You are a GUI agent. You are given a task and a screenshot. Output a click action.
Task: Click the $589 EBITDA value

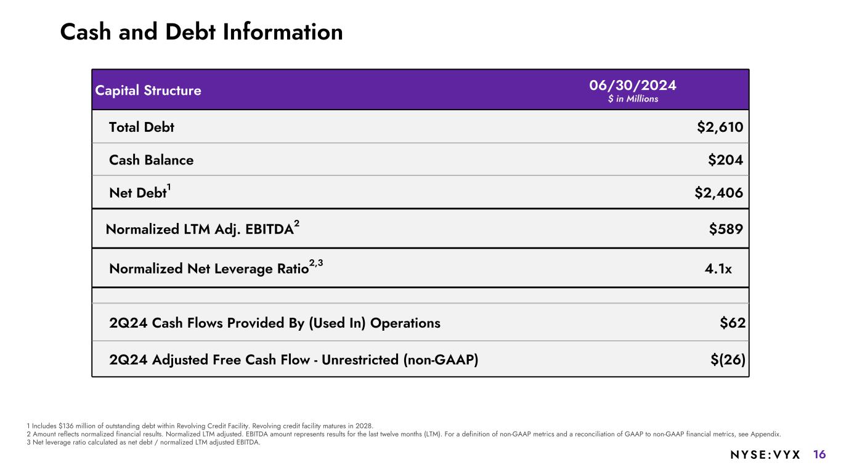(x=726, y=229)
